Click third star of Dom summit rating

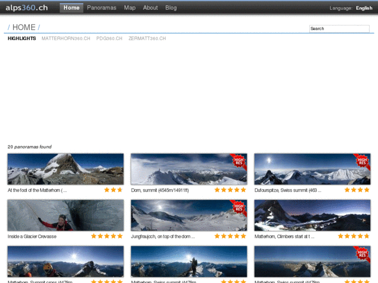(x=230, y=190)
